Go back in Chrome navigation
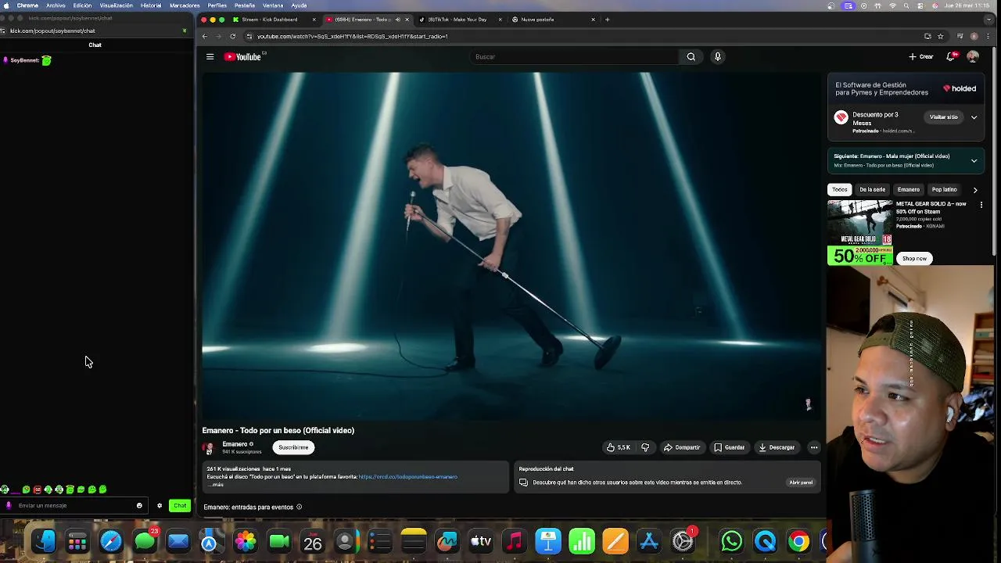The height and width of the screenshot is (563, 1001). (x=205, y=36)
